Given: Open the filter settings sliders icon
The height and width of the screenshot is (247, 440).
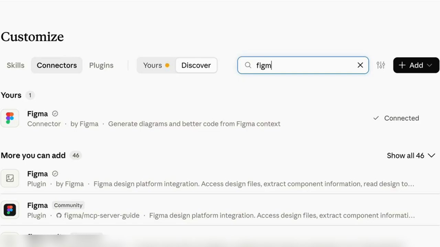Looking at the screenshot, I should pos(381,65).
